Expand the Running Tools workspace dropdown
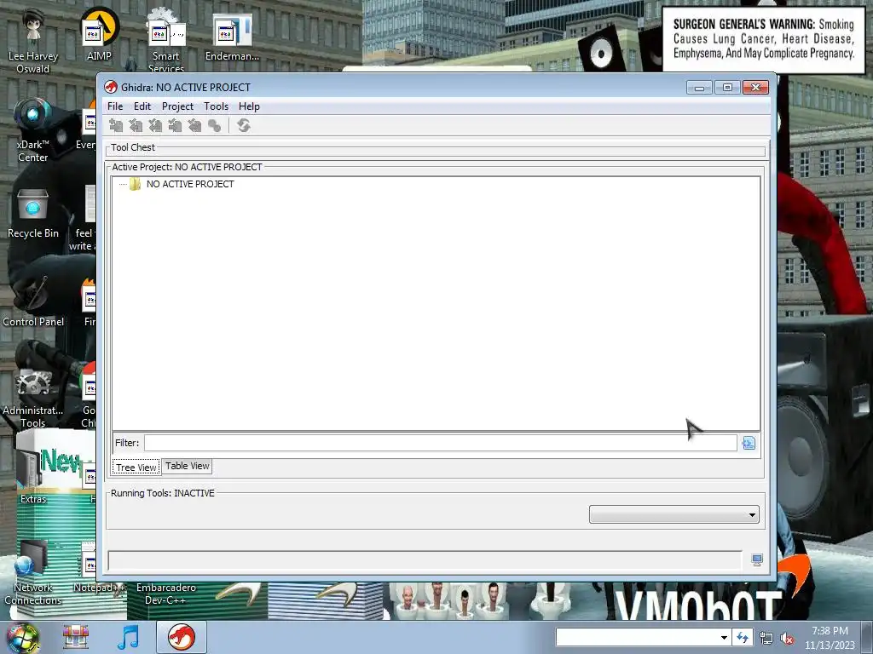Viewport: 873px width, 654px height. [674, 514]
